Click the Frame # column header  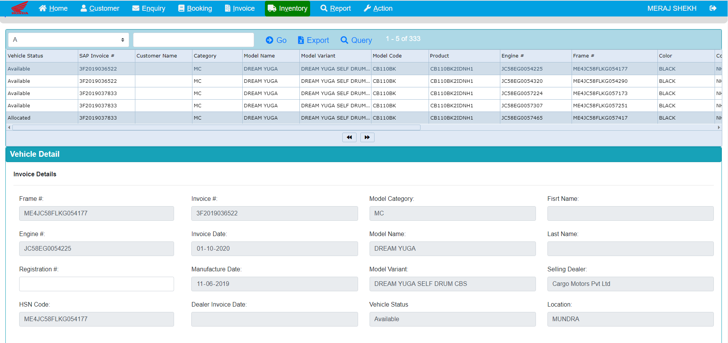pyautogui.click(x=615, y=56)
